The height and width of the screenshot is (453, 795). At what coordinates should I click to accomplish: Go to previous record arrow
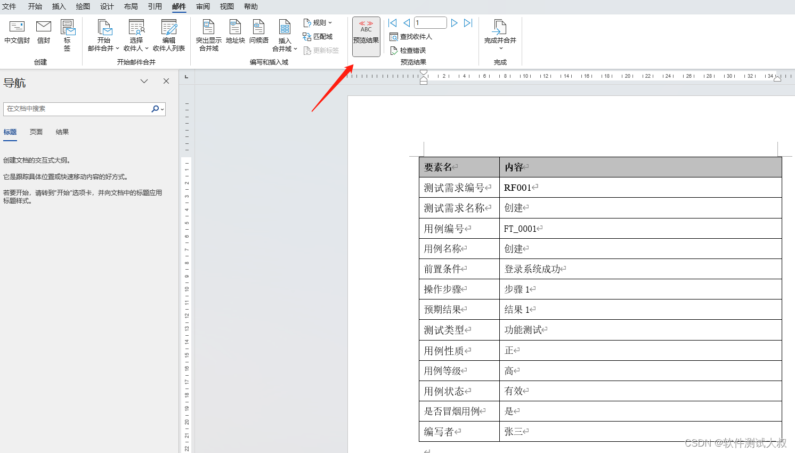[407, 23]
